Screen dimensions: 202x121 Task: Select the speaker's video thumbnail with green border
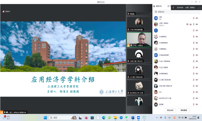coord(139,40)
